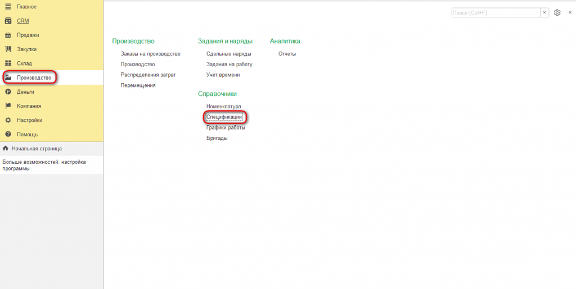Open the Бригады catalog

(217, 138)
